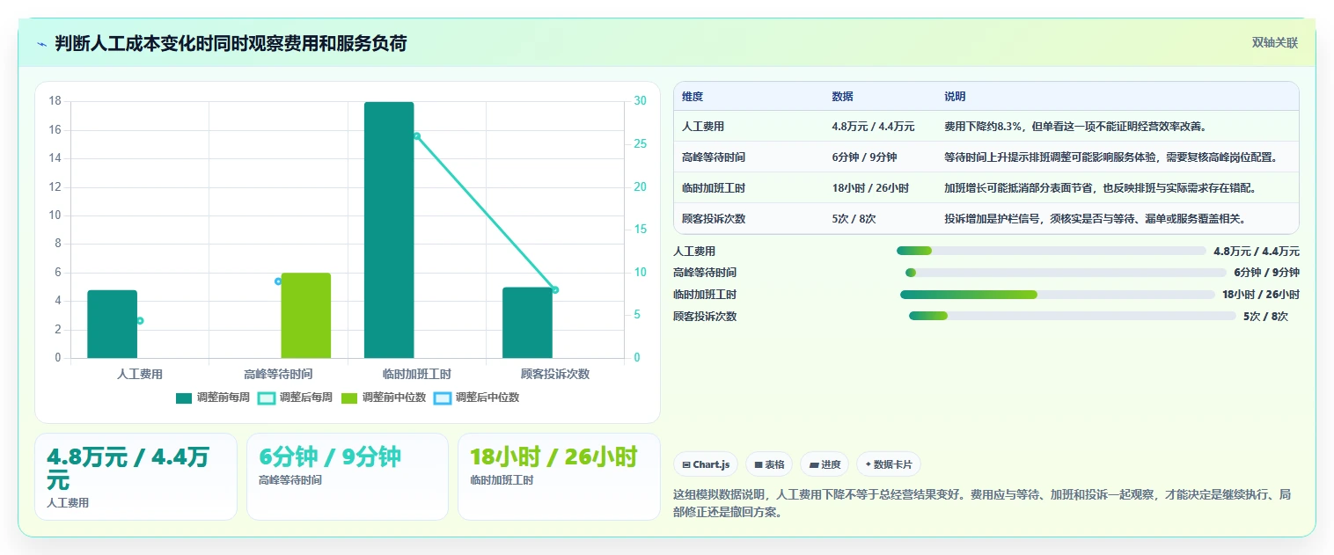Click the 表格 tag chip

click(x=769, y=464)
